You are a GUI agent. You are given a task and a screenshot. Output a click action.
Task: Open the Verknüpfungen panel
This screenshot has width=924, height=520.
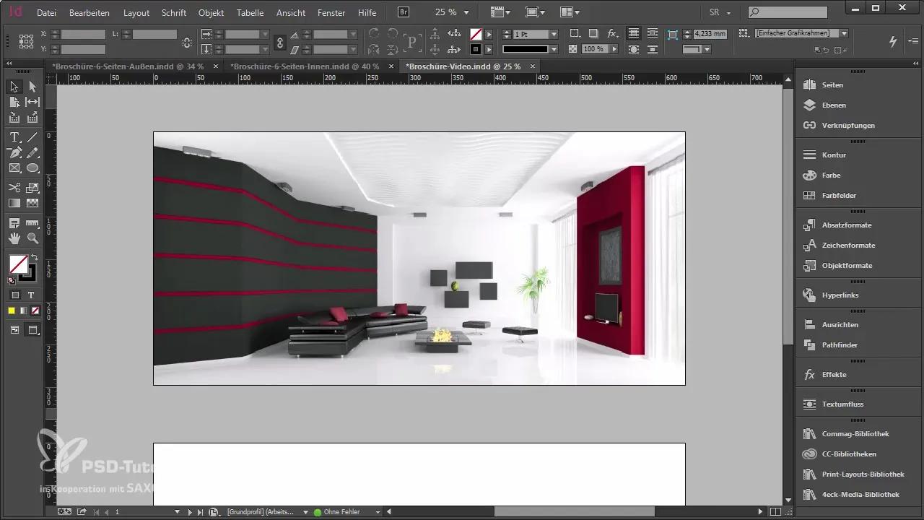[848, 125]
